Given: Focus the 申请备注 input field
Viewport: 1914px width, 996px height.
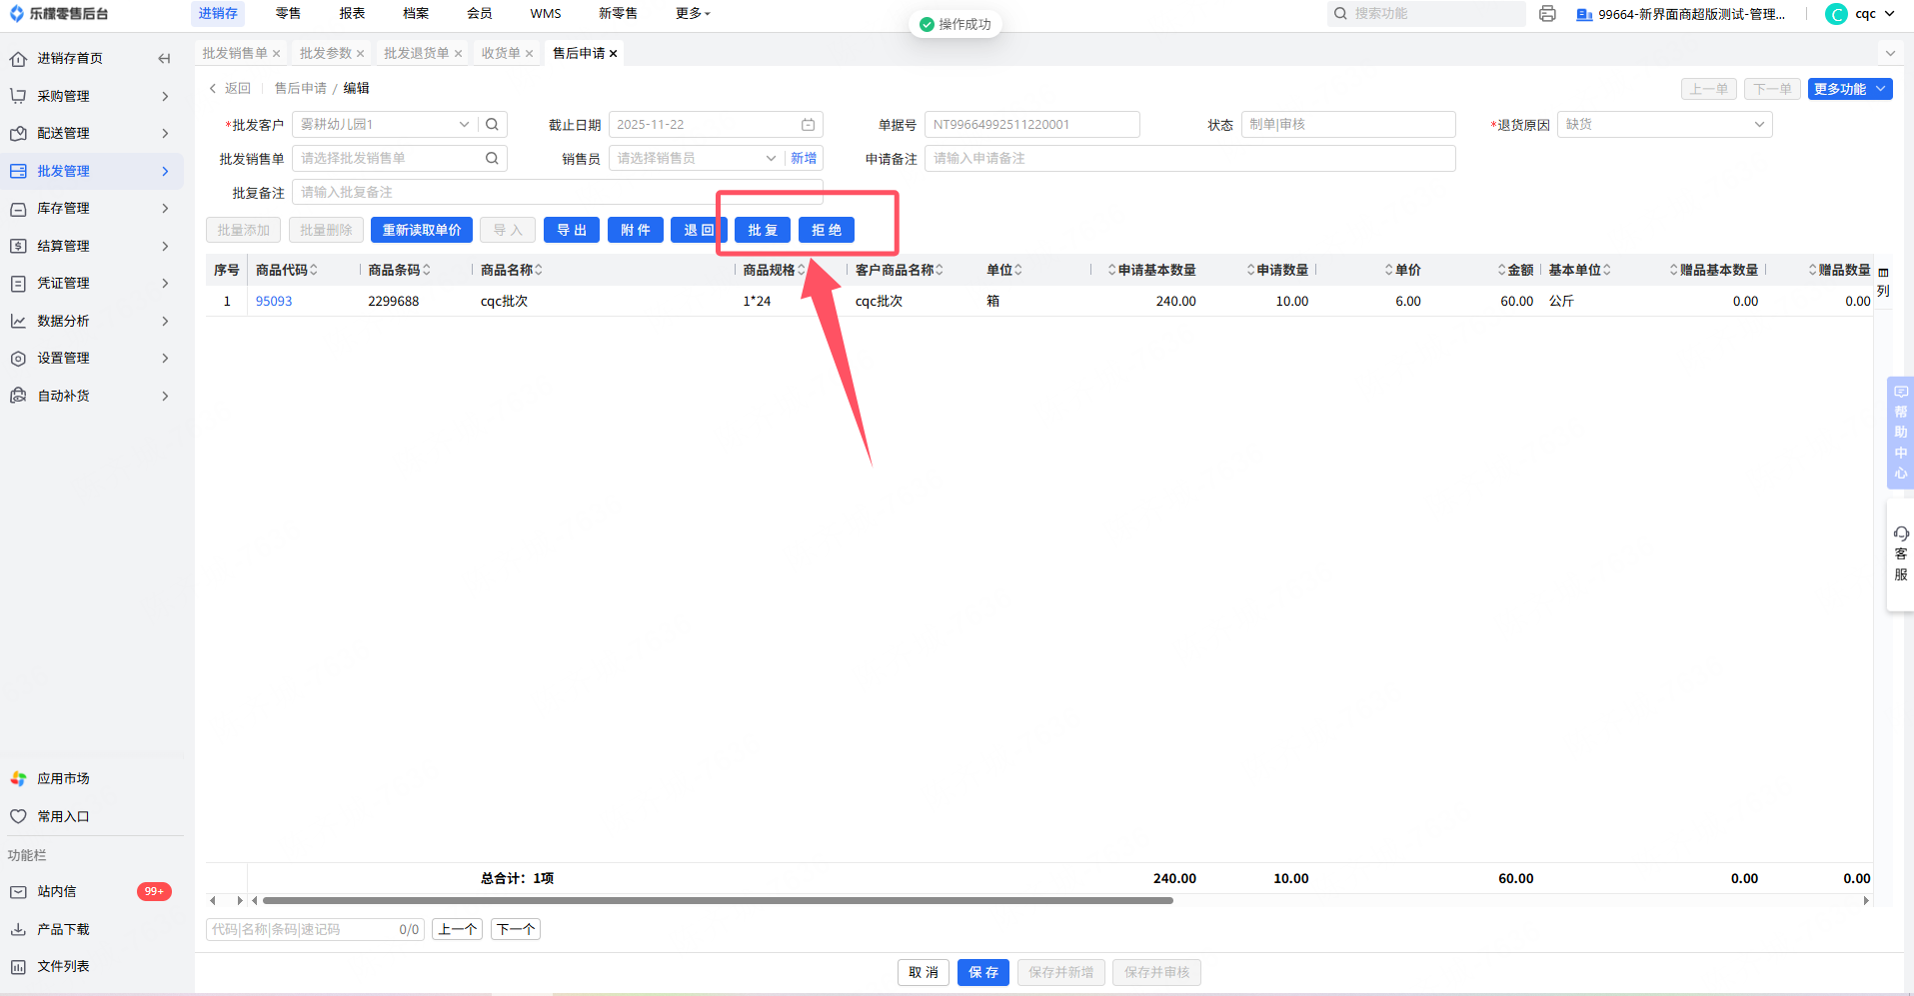Looking at the screenshot, I should click(x=1189, y=158).
